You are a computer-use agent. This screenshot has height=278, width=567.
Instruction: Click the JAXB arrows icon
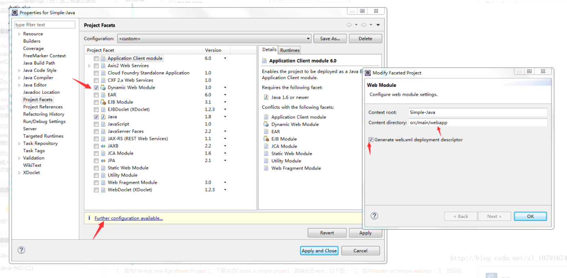103,146
